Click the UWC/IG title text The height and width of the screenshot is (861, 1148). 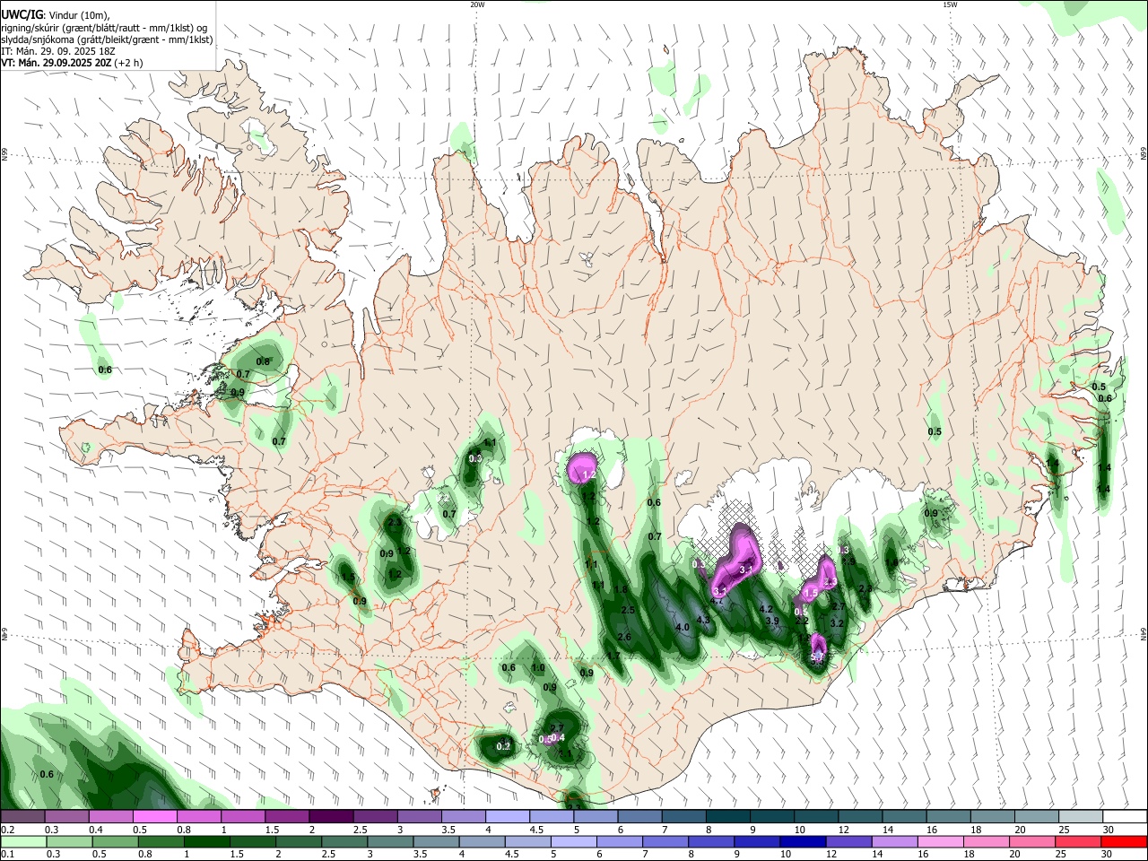pos(22,14)
